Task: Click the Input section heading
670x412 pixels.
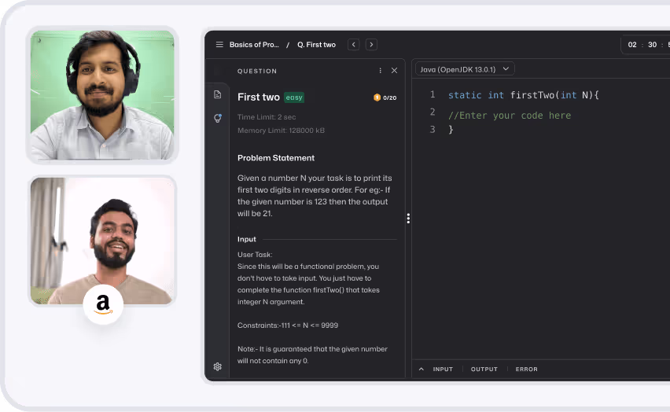Action: click(247, 239)
